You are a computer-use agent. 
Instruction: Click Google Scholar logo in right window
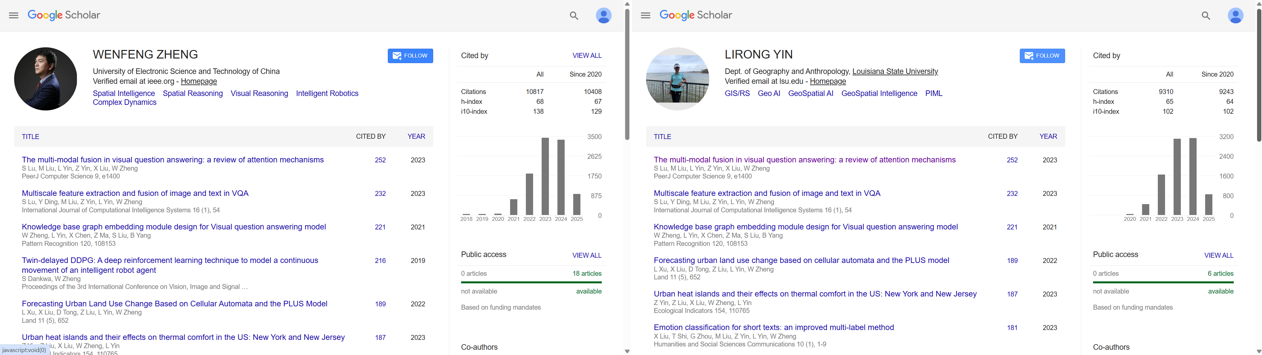coord(696,15)
